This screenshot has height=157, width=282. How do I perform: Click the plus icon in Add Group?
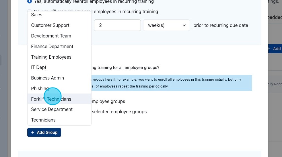pos(33,132)
